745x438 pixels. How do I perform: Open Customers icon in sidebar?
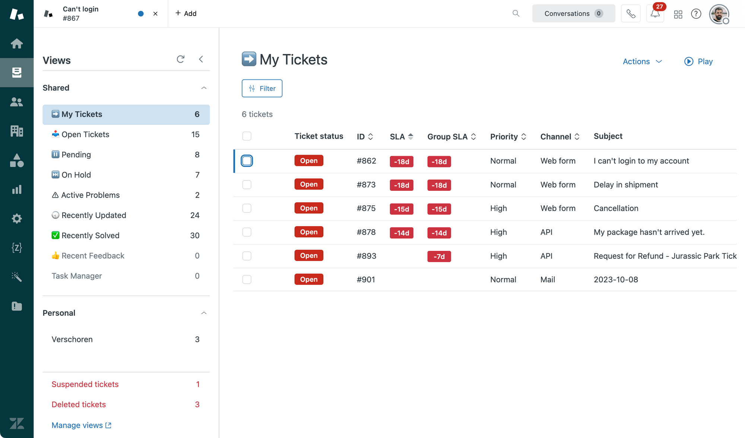pyautogui.click(x=16, y=102)
